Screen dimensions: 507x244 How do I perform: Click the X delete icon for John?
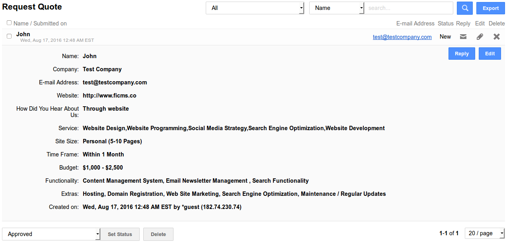tap(496, 37)
